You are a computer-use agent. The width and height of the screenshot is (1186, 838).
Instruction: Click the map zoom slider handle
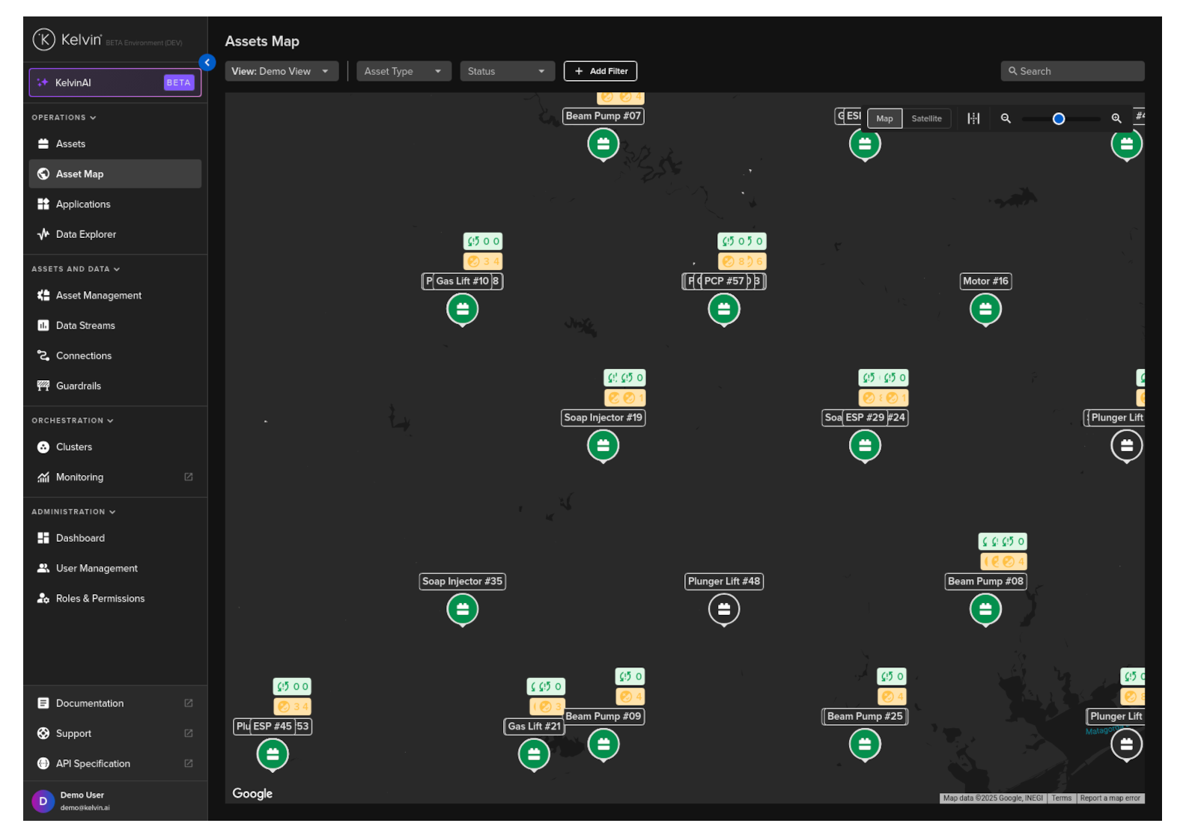(1058, 119)
